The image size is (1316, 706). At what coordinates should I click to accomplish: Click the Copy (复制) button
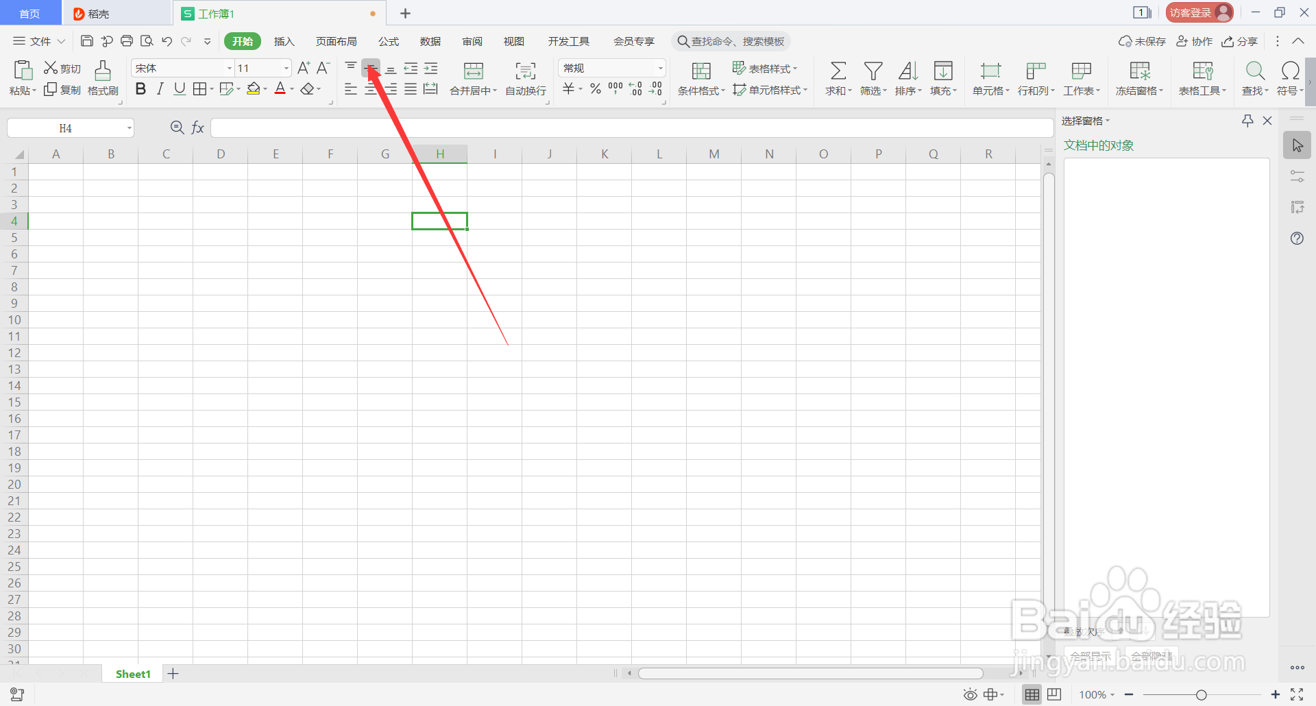tap(62, 89)
